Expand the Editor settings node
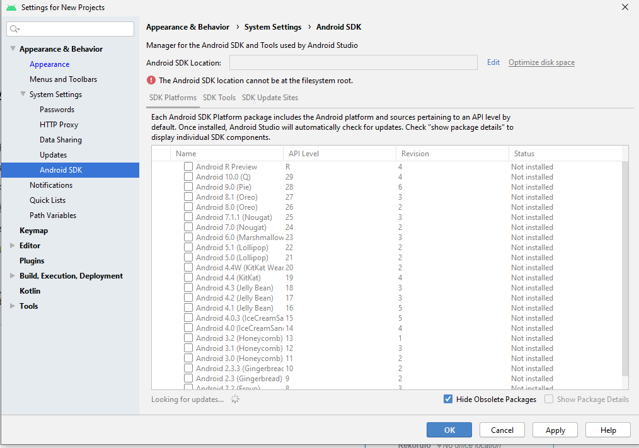This screenshot has height=448, width=639. pos(13,245)
